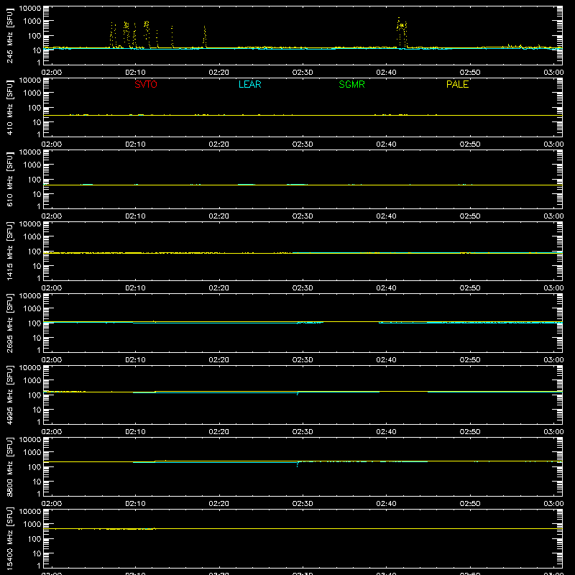Select the 4995 MHz [SFU] axis title
575x575 pixels.
pos(9,395)
